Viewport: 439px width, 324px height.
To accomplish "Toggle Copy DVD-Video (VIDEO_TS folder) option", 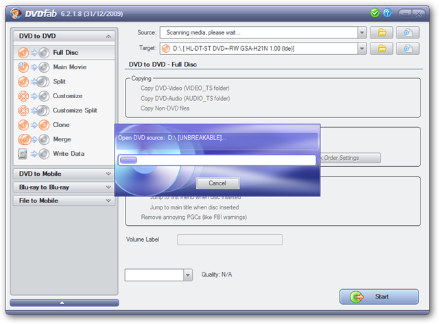I will [185, 89].
